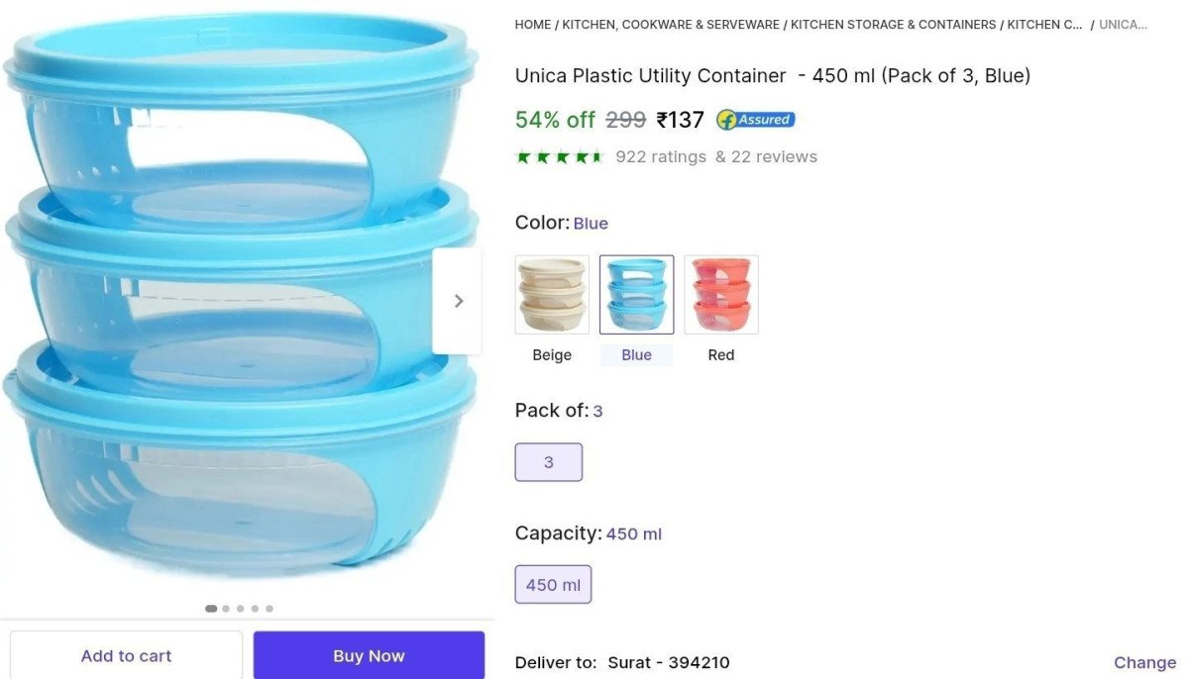
Task: Select the Beige color swatch thumbnail
Action: 552,295
